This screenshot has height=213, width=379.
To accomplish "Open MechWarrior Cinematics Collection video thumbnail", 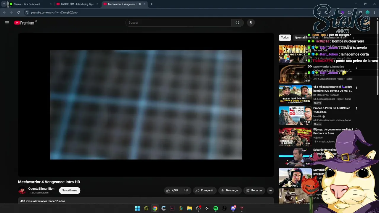I will [295, 74].
